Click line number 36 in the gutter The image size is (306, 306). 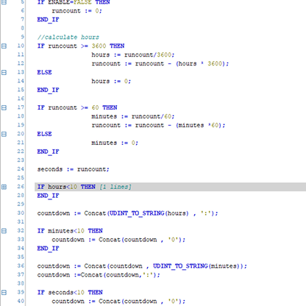21,266
